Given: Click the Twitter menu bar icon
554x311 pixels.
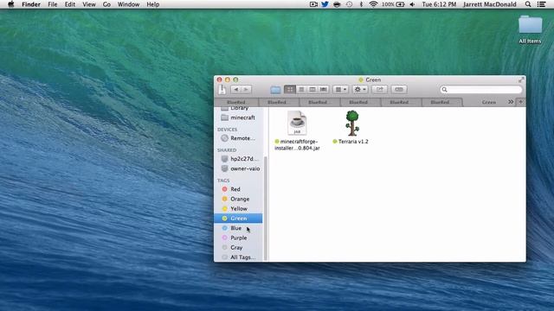Looking at the screenshot, I should [x=325, y=4].
